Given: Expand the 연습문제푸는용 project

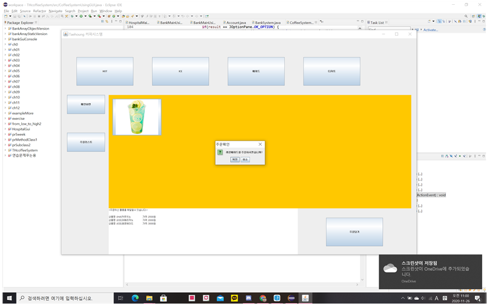Looking at the screenshot, I should (5, 156).
